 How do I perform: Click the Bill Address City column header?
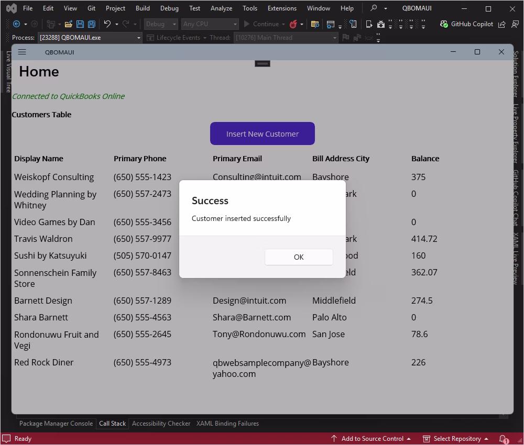coord(341,159)
